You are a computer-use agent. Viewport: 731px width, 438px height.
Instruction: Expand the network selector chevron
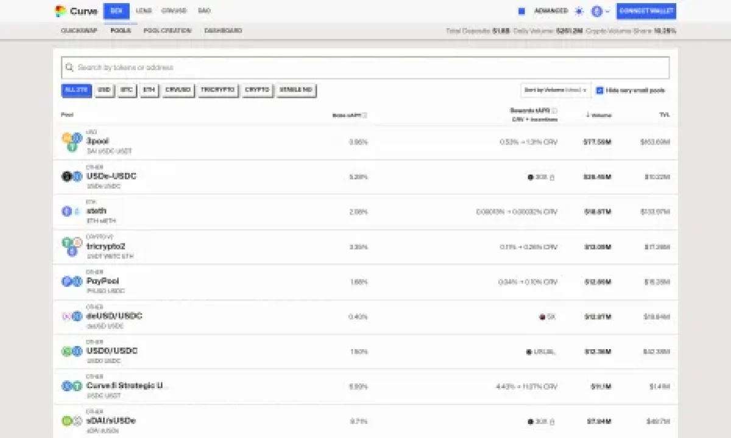pyautogui.click(x=607, y=11)
